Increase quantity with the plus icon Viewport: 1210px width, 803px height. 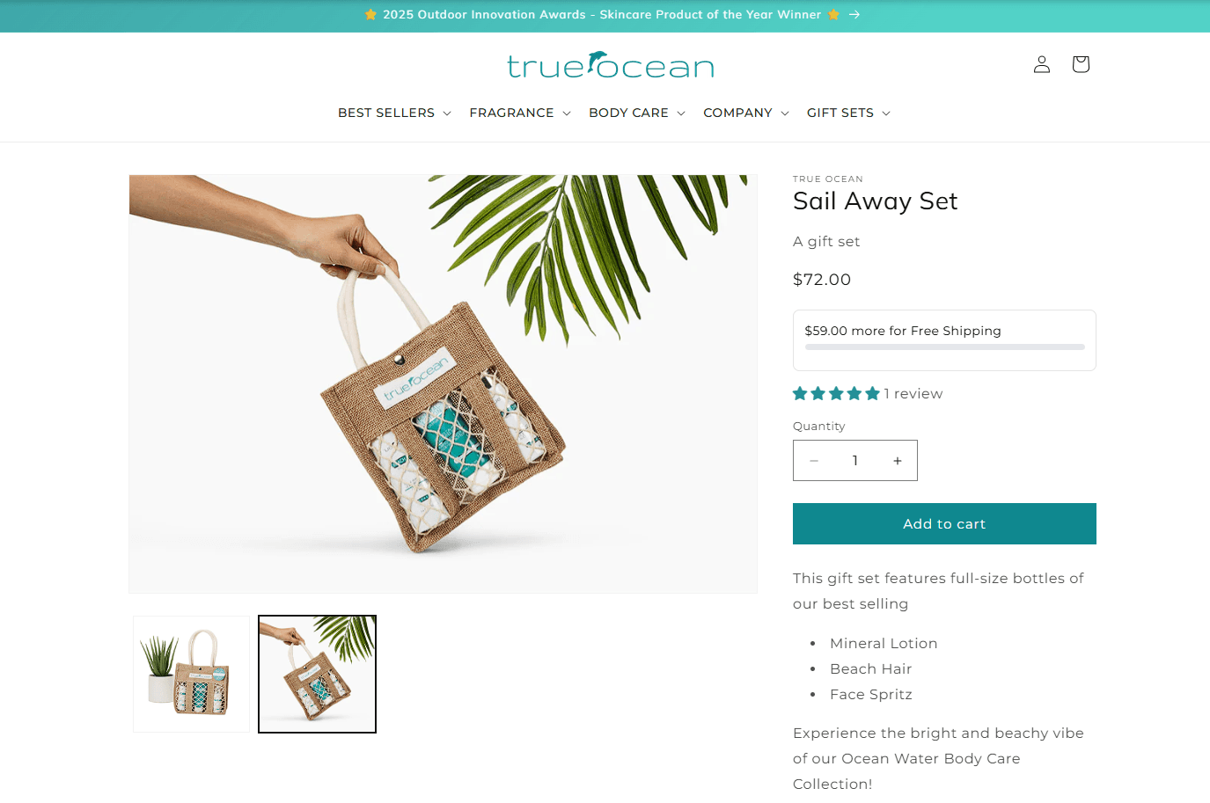click(x=898, y=461)
